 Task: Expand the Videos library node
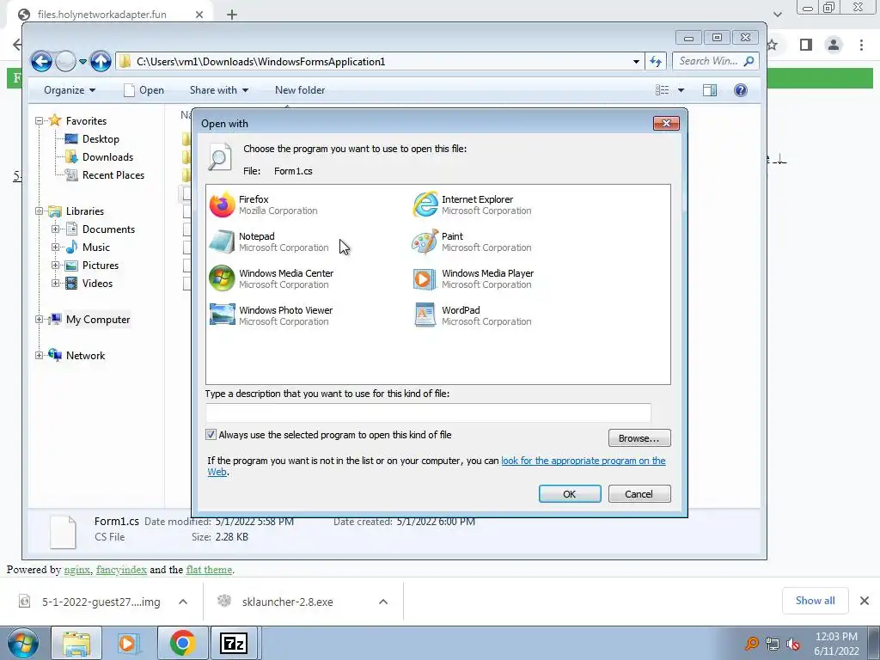click(x=55, y=283)
